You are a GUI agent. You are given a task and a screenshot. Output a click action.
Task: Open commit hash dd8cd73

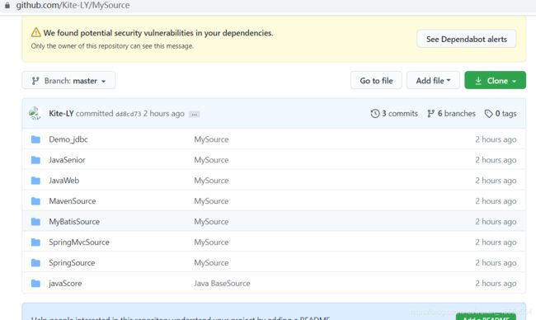[128, 114]
